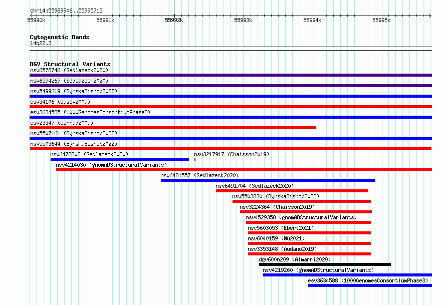This screenshot has height=305, width=446.
Task: Open nsv4219260 (gnomADStructuralVariants) label
Action: pyautogui.click(x=318, y=270)
